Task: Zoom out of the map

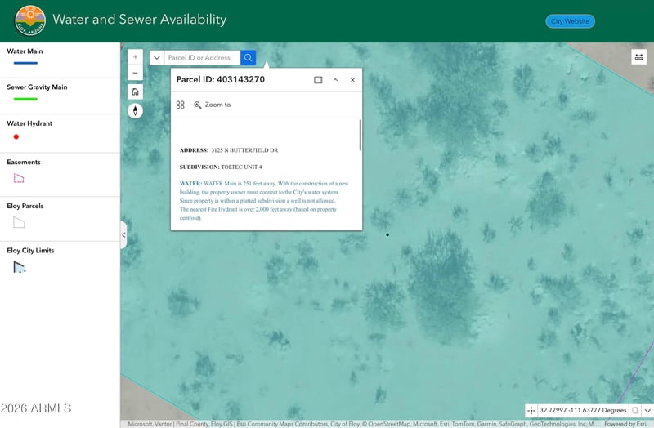Action: (136, 74)
